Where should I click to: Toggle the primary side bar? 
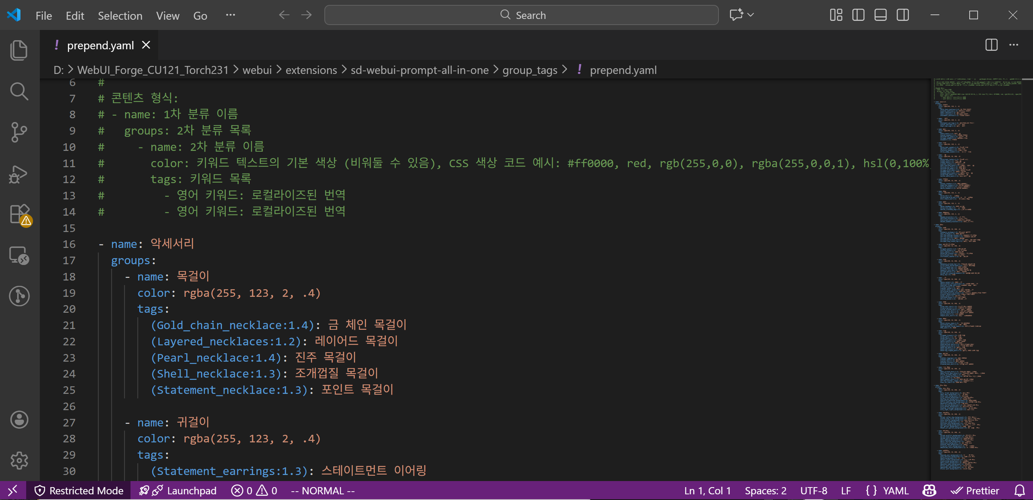[858, 15]
